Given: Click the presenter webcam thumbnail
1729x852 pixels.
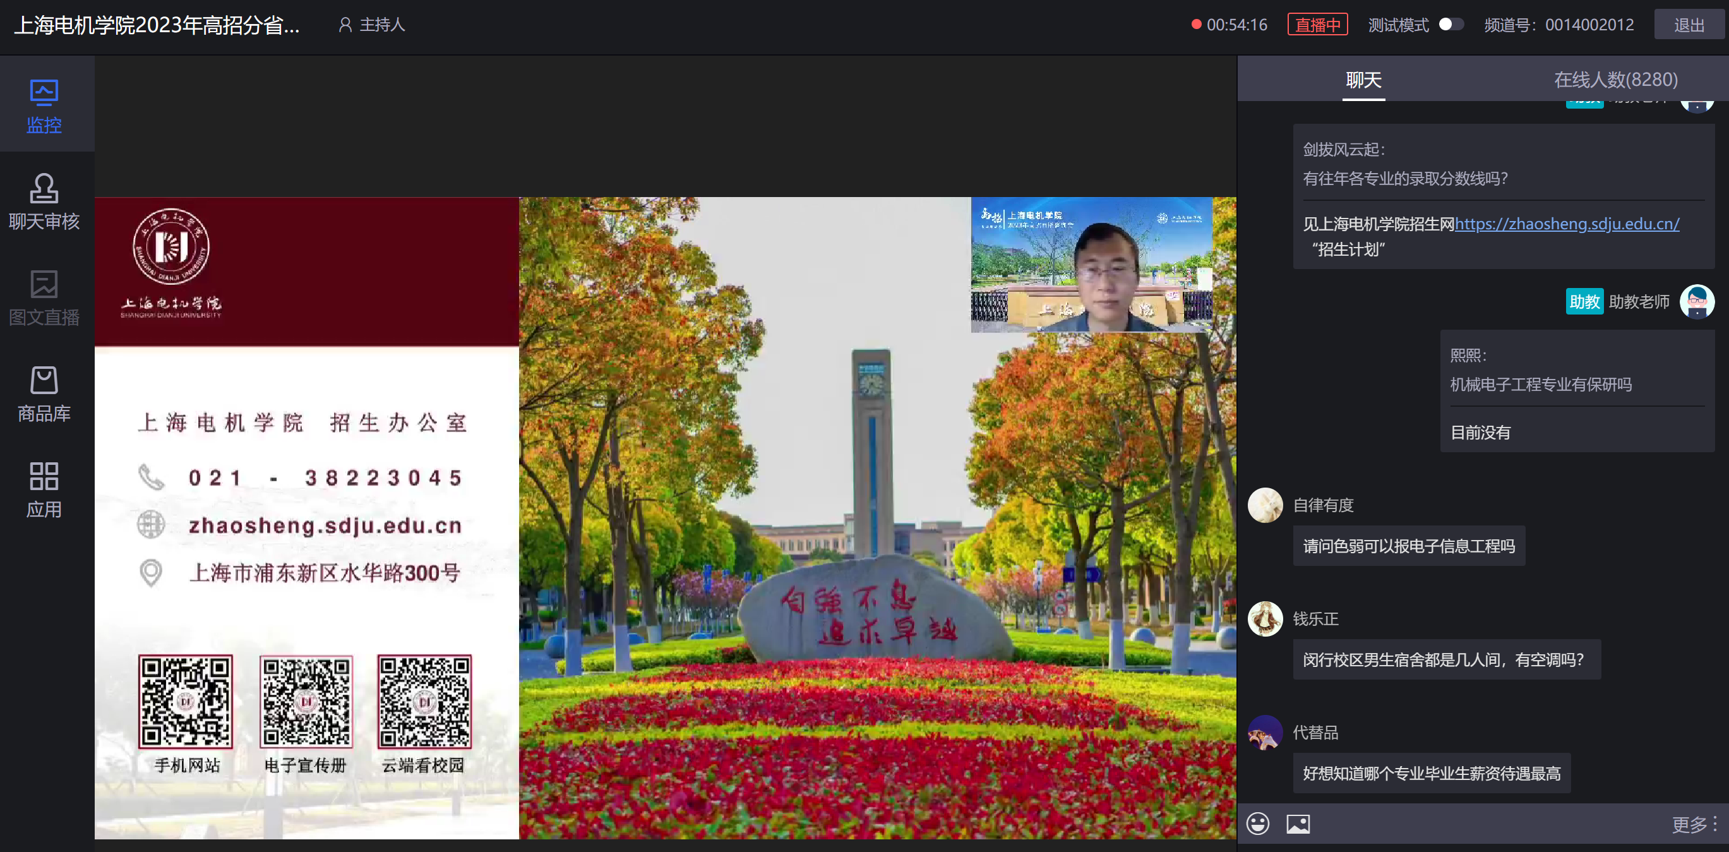Looking at the screenshot, I should pos(1091,265).
